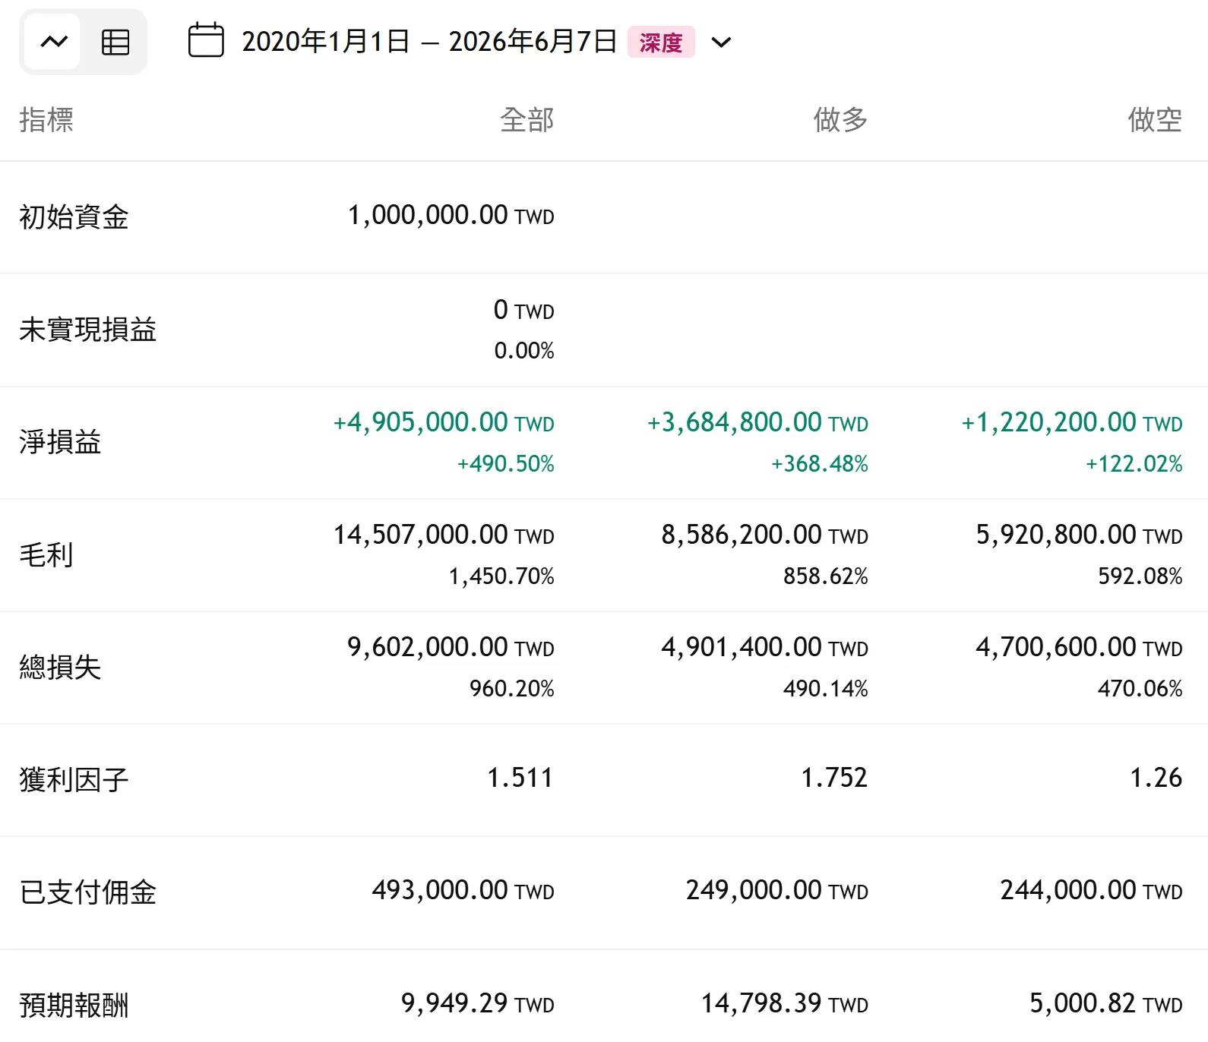Click the +4,905,000.00 TWD net profit value
This screenshot has height=1042, width=1208.
point(444,422)
